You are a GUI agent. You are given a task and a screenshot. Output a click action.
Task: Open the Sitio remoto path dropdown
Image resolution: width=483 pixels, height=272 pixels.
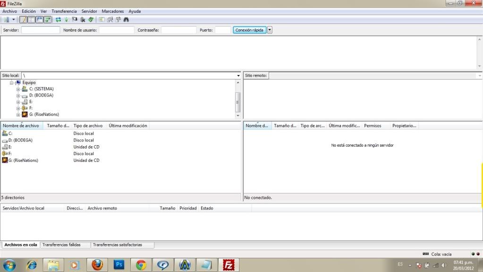tap(480, 75)
